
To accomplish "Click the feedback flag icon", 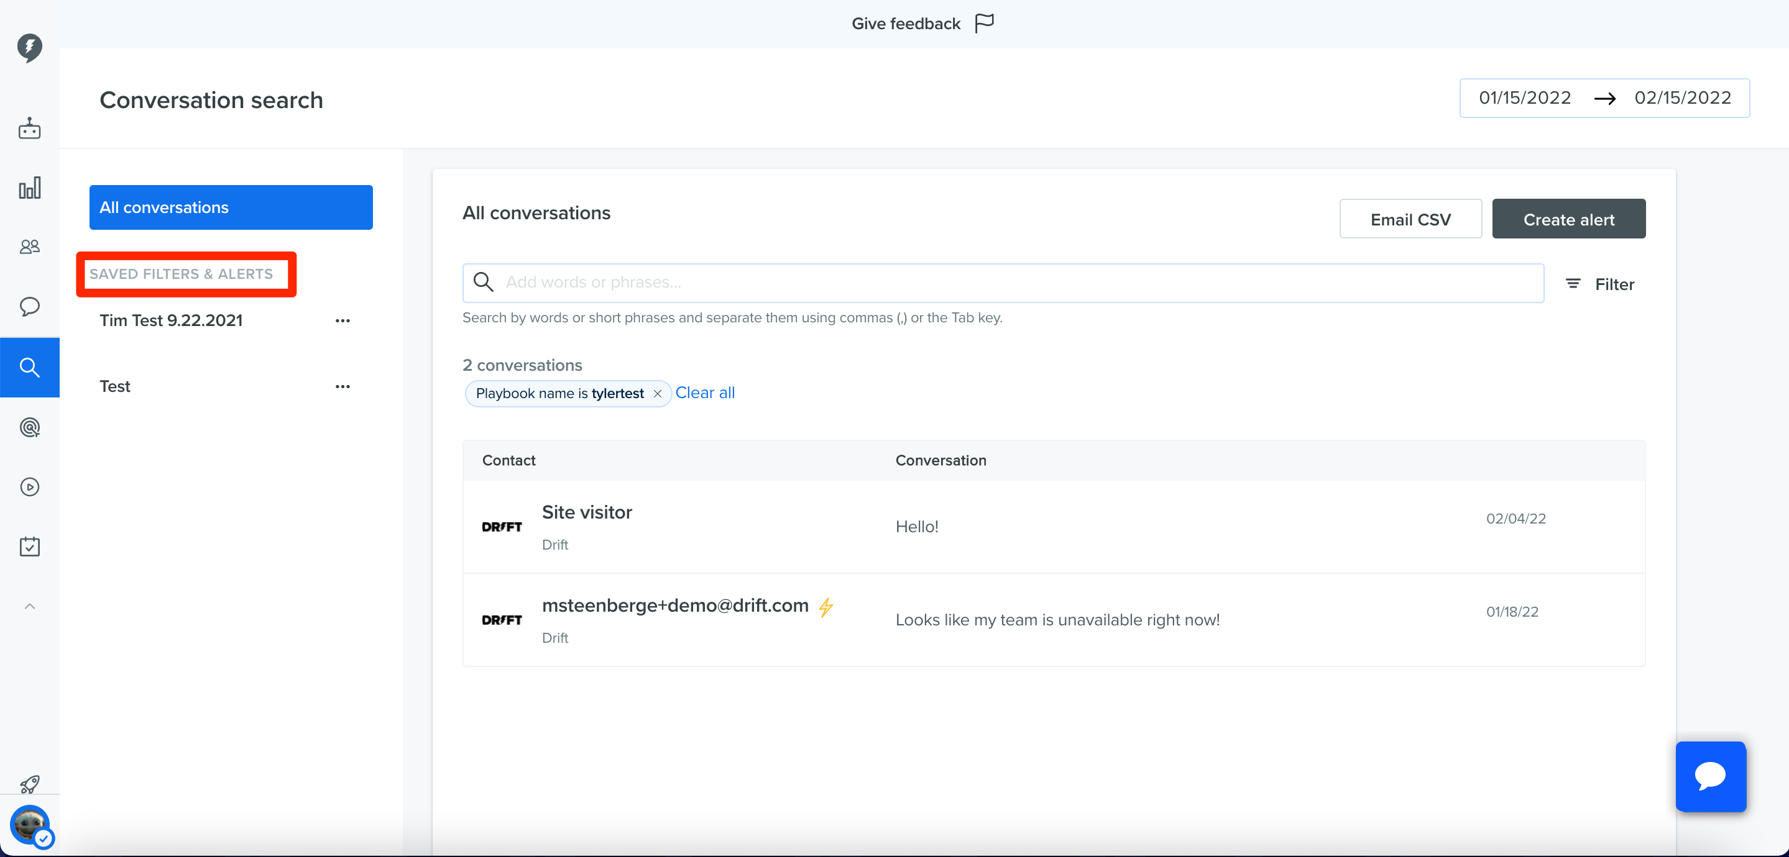I will pyautogui.click(x=984, y=24).
